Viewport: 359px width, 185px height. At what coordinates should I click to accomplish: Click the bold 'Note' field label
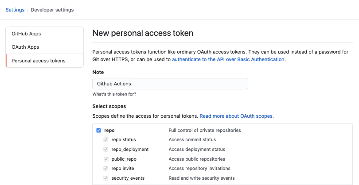98,72
